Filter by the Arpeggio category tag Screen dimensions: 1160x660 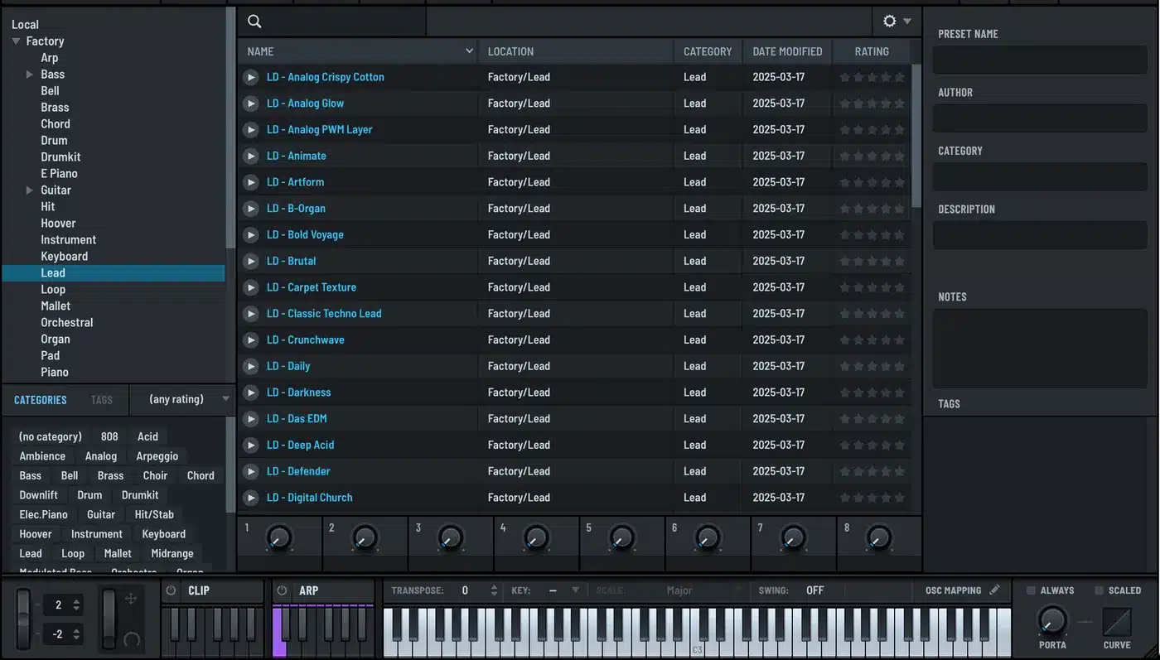click(x=157, y=456)
